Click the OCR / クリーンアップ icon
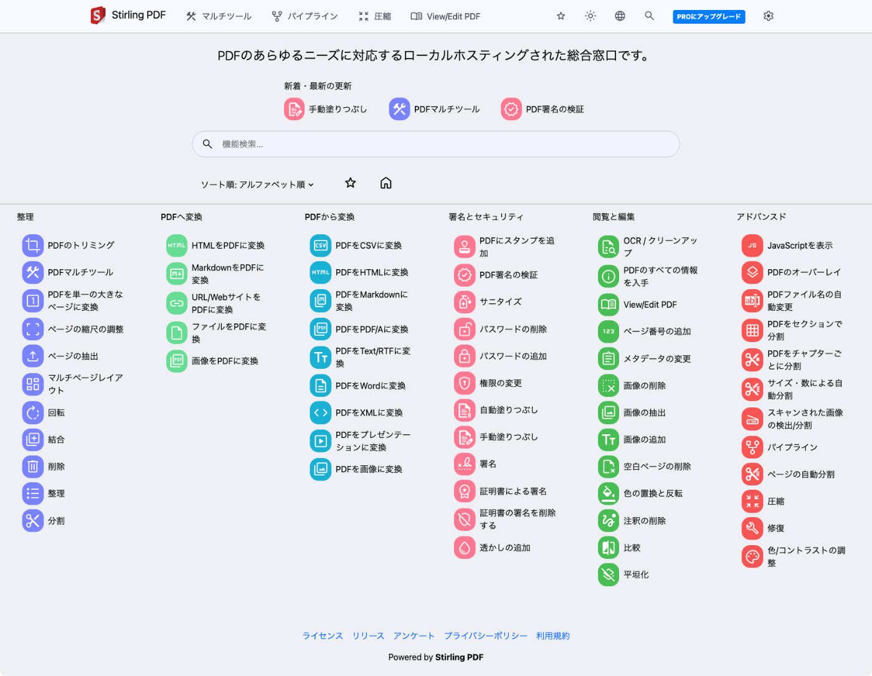This screenshot has width=872, height=676. coord(609,247)
